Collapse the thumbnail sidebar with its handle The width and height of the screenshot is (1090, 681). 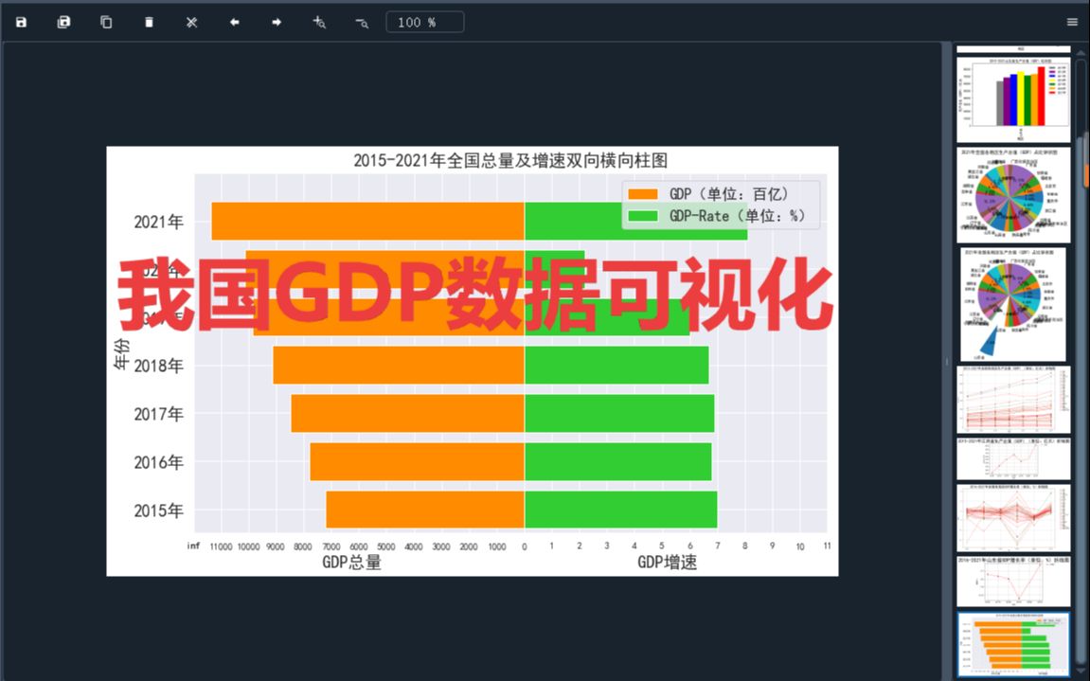pos(945,361)
